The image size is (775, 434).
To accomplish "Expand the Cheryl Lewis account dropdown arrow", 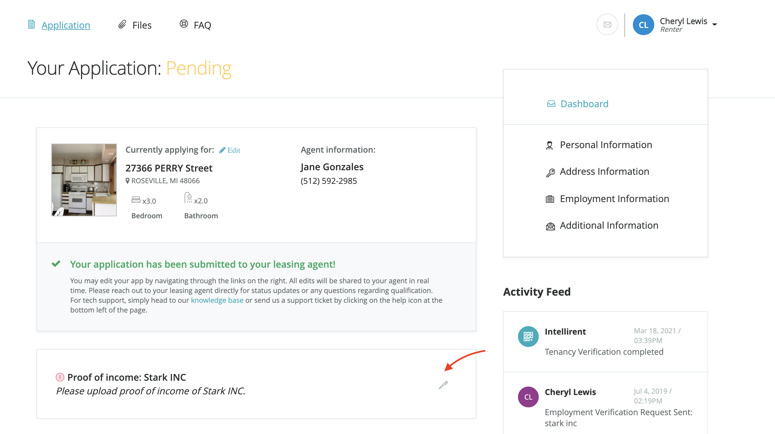I will (715, 24).
